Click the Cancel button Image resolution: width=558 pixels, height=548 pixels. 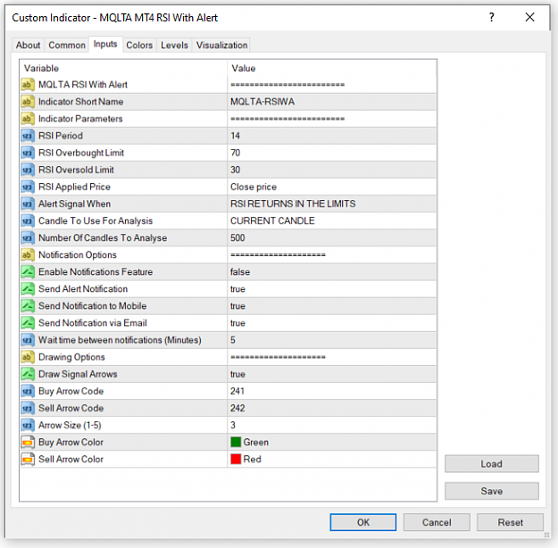(x=437, y=522)
